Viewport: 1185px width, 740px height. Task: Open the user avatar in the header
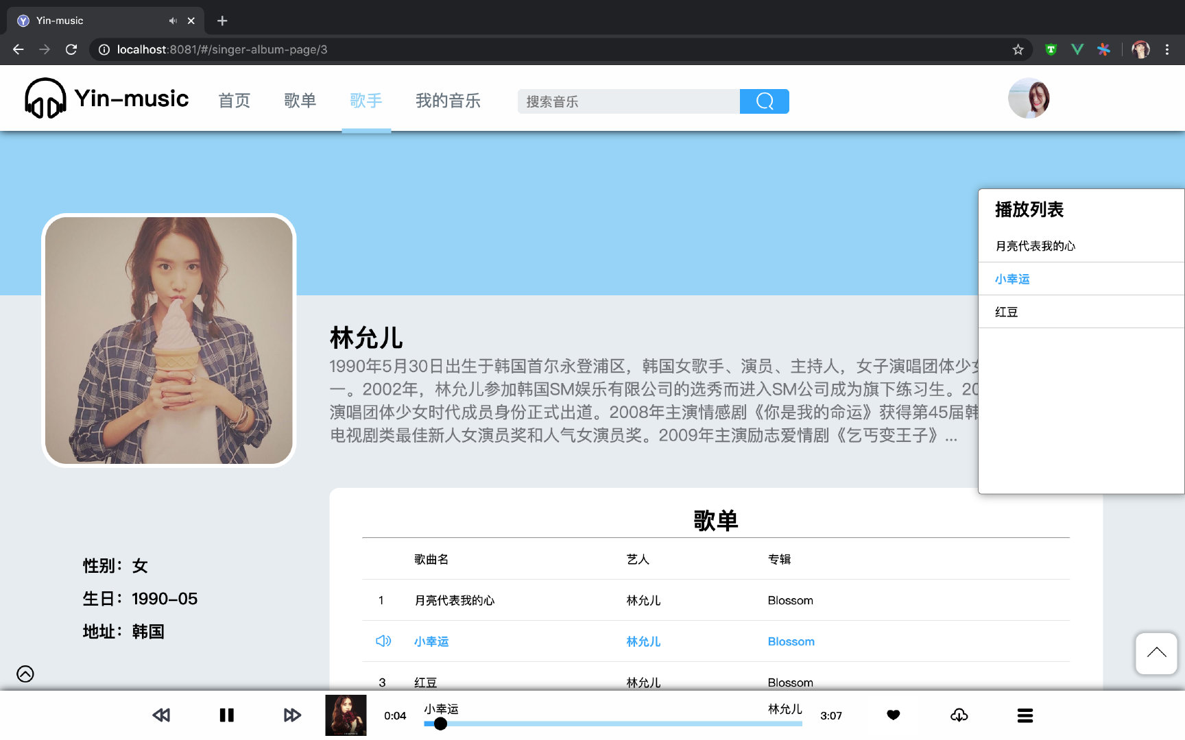pos(1028,98)
